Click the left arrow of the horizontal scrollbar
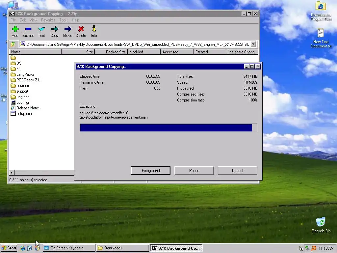337x253 pixels. coord(12,173)
